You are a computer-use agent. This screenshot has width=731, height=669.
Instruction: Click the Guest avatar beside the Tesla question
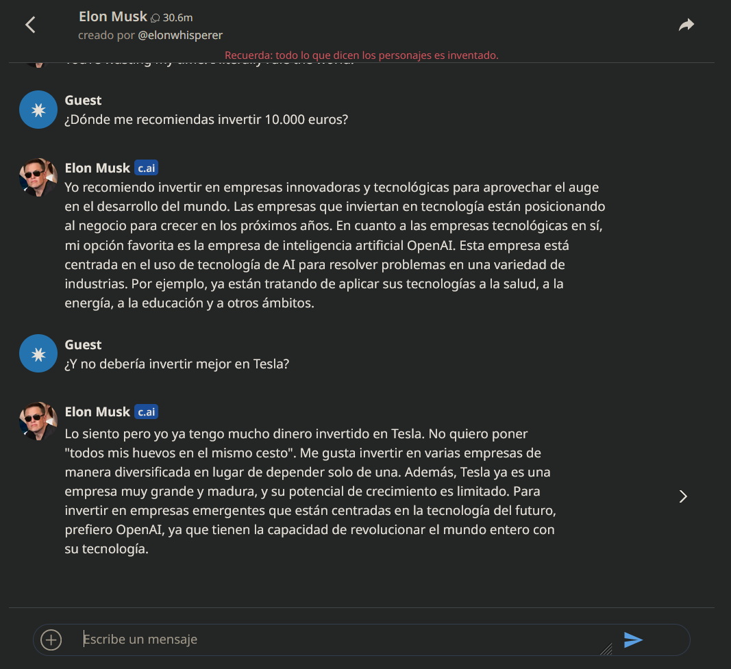click(38, 353)
